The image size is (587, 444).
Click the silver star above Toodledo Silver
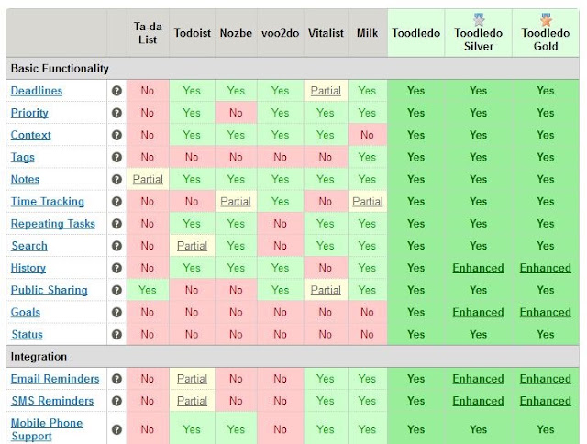[x=479, y=19]
